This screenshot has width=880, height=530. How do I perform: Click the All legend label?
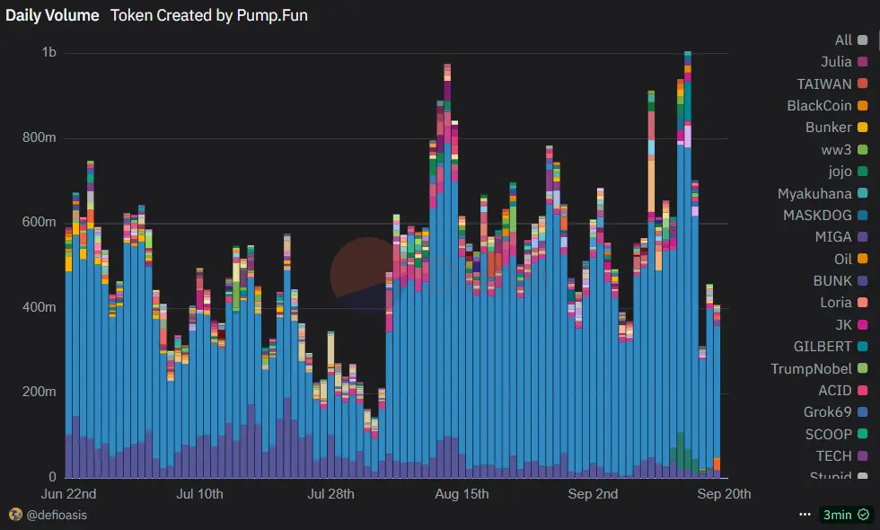pos(843,40)
